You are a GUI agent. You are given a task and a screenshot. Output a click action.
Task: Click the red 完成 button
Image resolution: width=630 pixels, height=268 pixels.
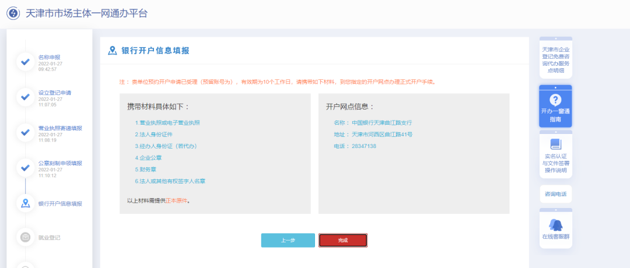(343, 240)
